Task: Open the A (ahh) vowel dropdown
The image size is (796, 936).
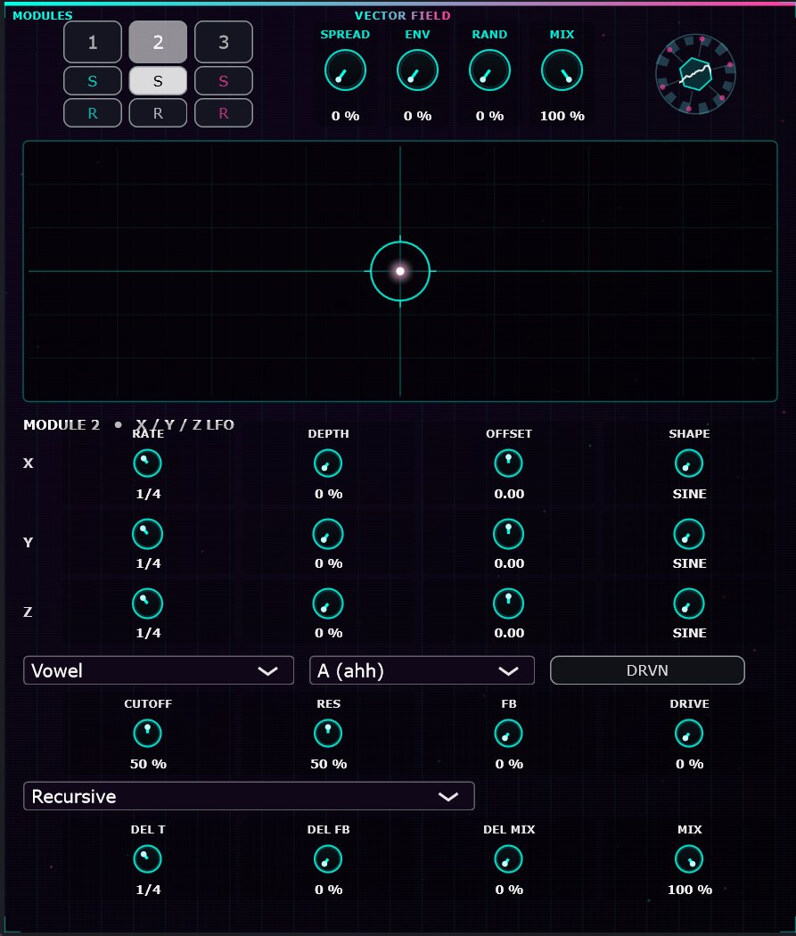Action: [x=422, y=670]
